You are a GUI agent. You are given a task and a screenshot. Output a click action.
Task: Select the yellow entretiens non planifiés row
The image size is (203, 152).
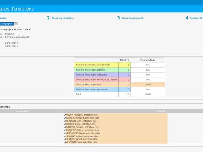coord(119,65)
